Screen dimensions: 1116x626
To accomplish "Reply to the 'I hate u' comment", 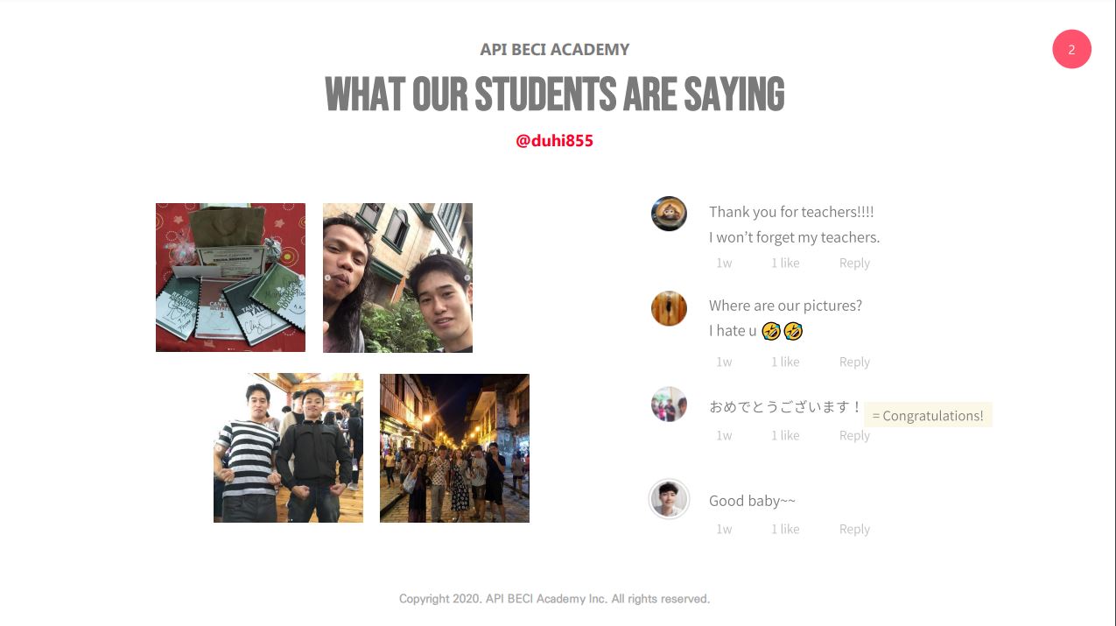I will point(854,362).
